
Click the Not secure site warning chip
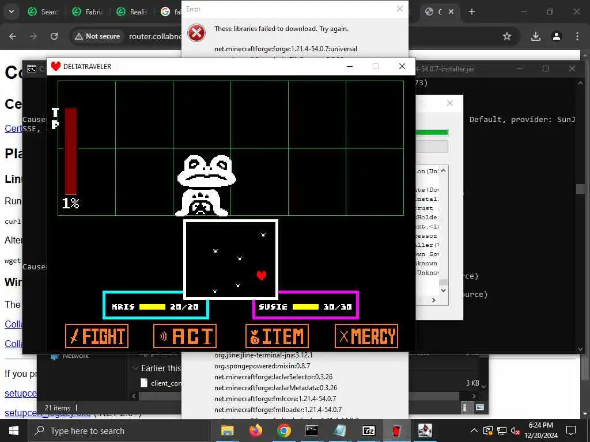pos(97,36)
